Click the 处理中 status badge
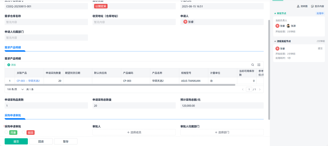 pos(320,13)
